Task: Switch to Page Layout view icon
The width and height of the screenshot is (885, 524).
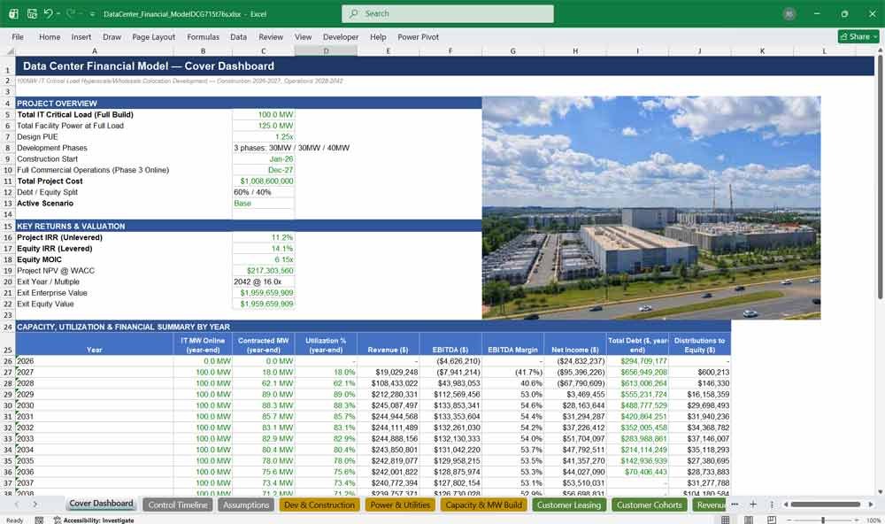Action: pyautogui.click(x=749, y=520)
